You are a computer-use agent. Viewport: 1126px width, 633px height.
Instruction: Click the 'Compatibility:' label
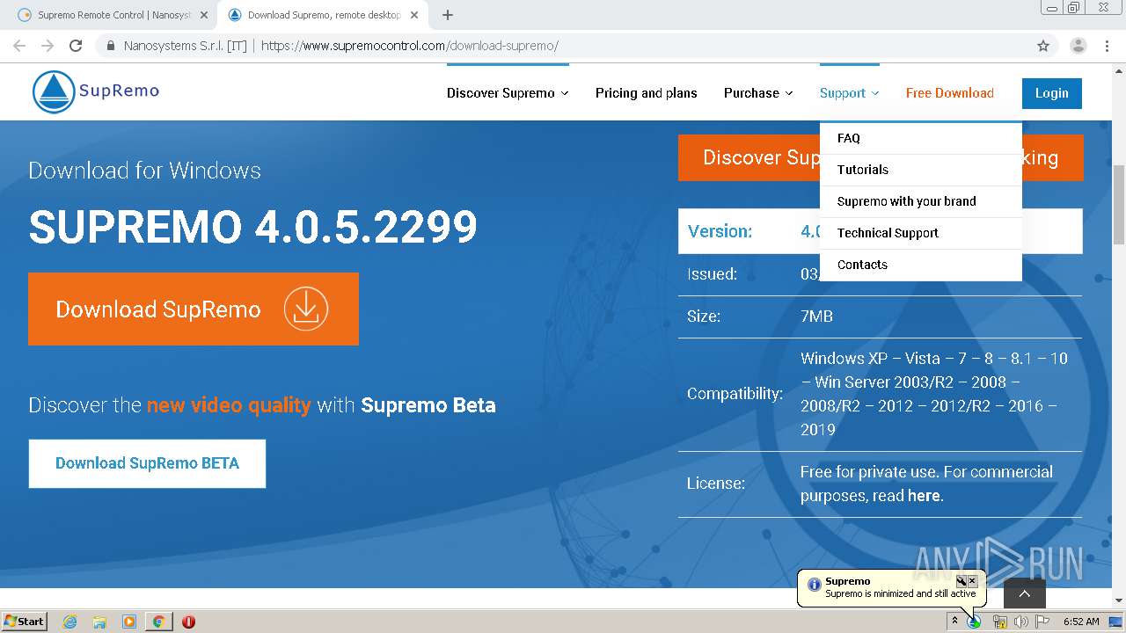pos(735,394)
